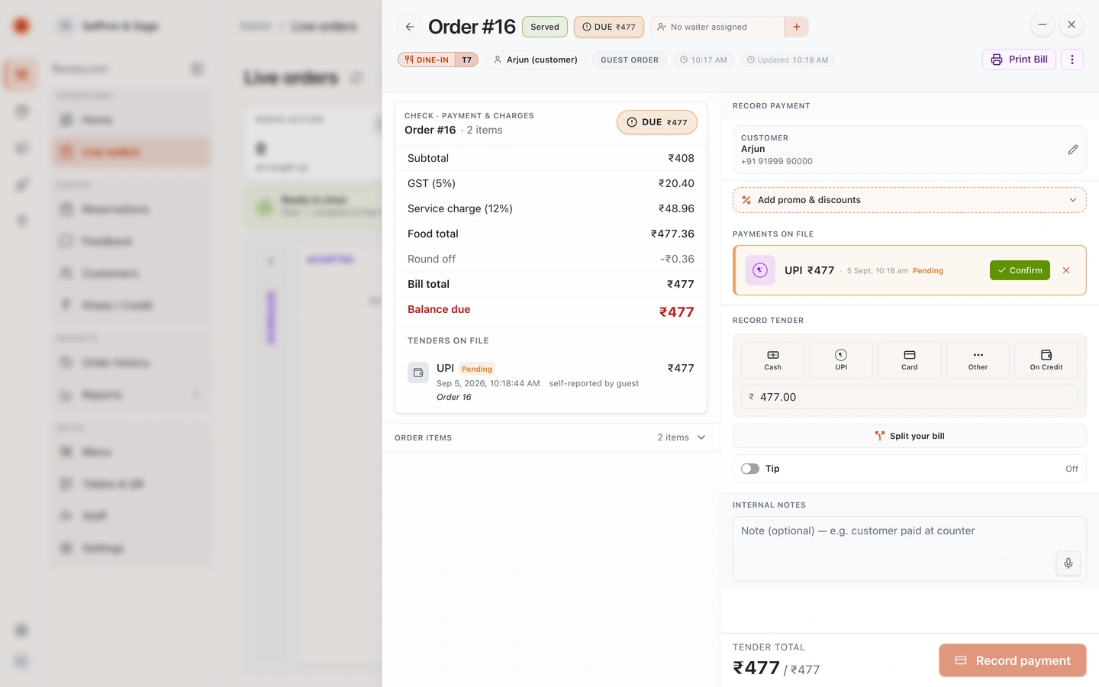
Task: Click the 10:17 AM time chip
Action: [x=703, y=60]
